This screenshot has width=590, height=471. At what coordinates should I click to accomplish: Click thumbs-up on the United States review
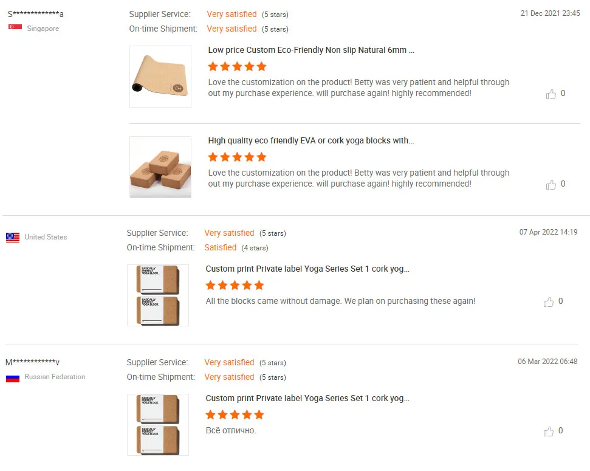[x=549, y=302]
